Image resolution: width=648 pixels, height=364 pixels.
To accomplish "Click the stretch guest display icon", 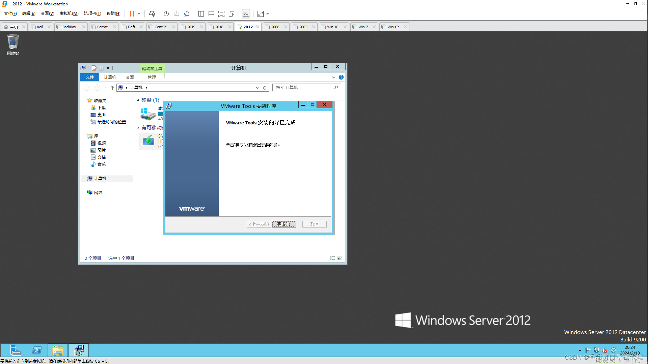I will coord(261,14).
